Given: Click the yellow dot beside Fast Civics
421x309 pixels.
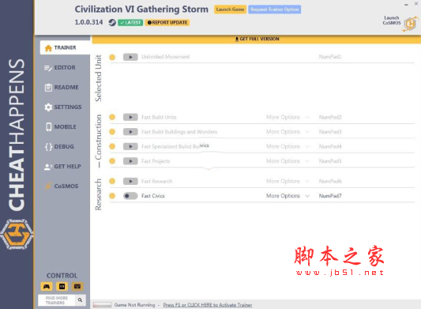Looking at the screenshot, I should (112, 196).
